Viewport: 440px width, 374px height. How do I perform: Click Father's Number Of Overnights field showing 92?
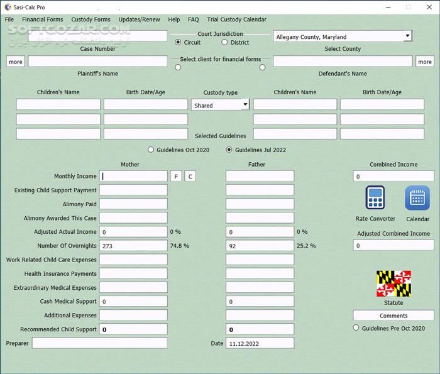(260, 246)
